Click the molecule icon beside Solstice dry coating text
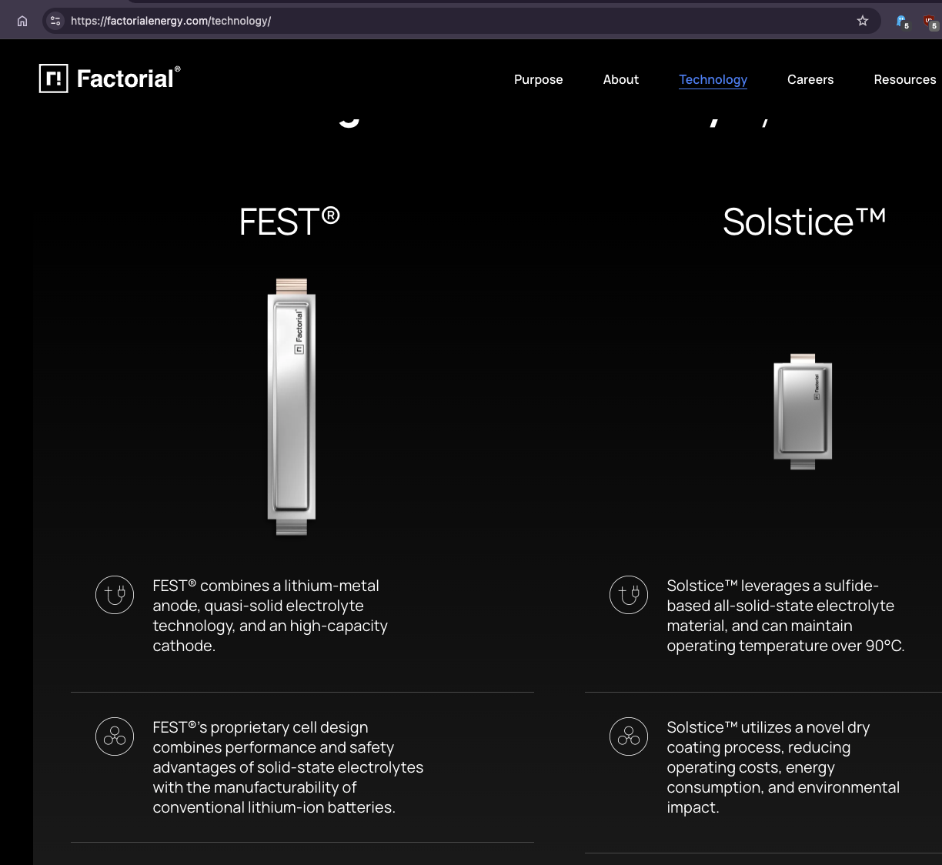 (629, 736)
